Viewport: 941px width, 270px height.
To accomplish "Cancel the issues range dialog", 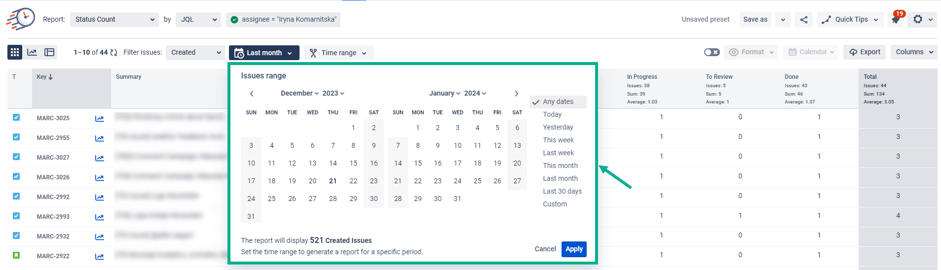I will (x=545, y=249).
